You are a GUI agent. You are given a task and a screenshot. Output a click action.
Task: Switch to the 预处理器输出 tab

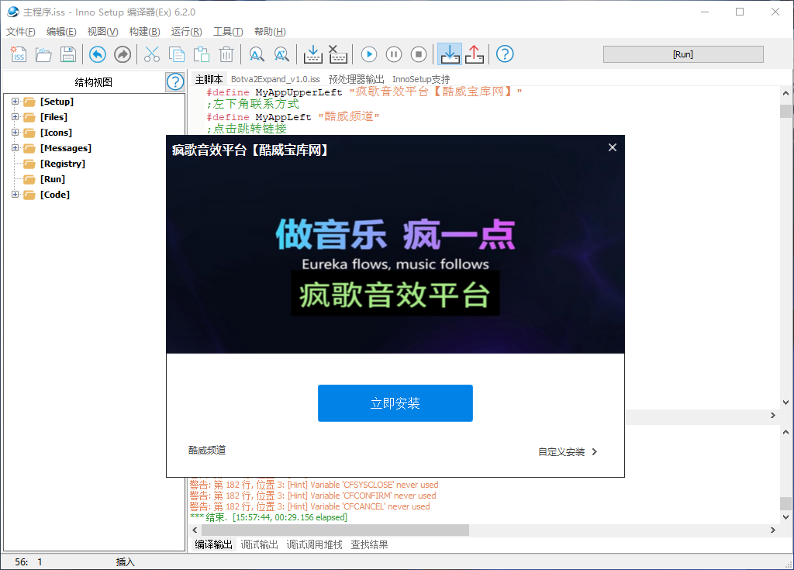point(357,79)
